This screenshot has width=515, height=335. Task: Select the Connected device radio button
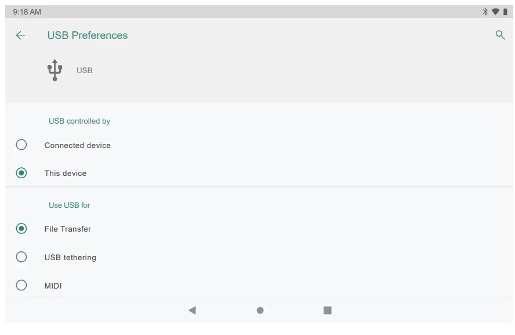tap(21, 145)
